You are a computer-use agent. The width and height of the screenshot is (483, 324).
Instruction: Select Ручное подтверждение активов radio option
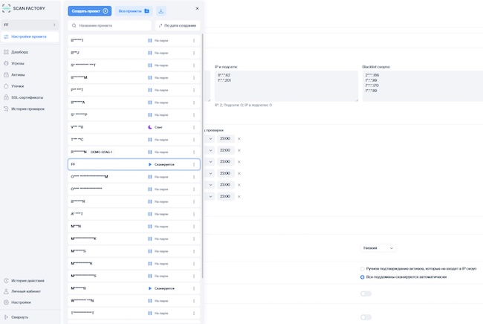363,269
